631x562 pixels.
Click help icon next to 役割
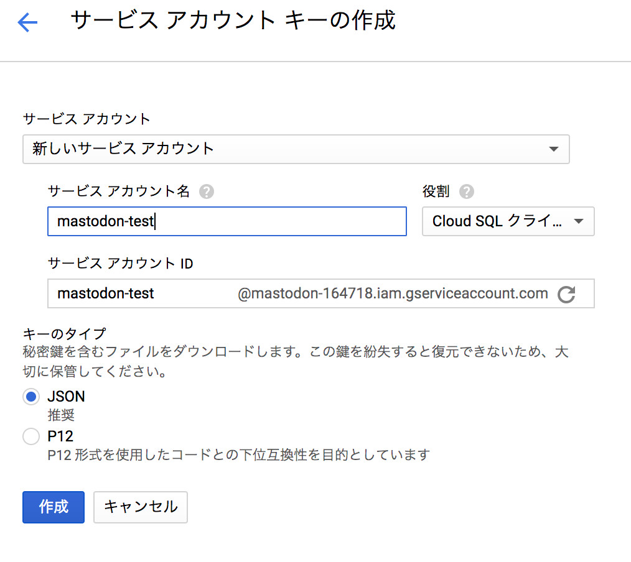(x=467, y=191)
